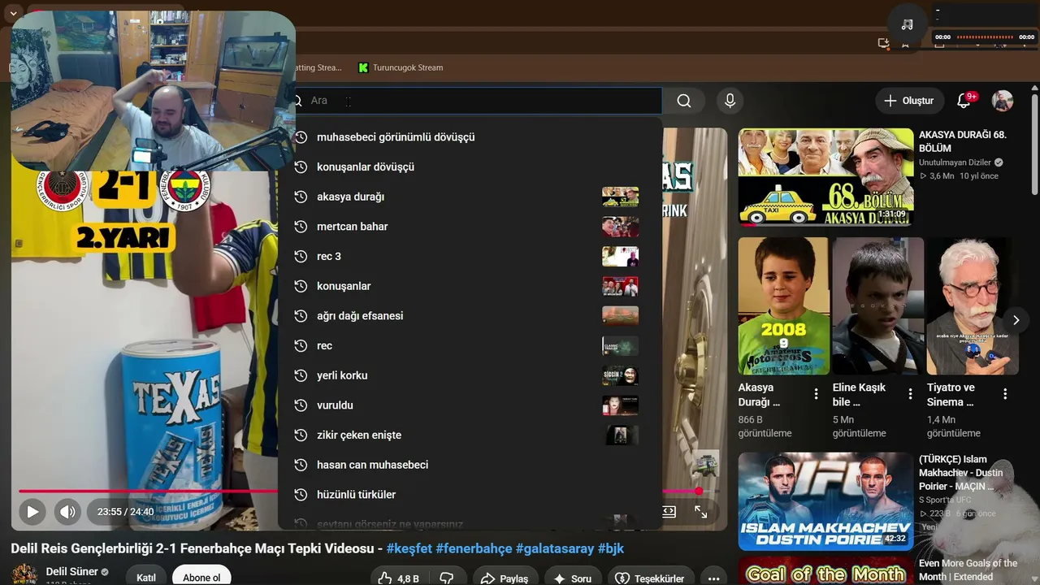The height and width of the screenshot is (585, 1040).
Task: Open "AKASYA DURAĞI 68. BÖLÜM" video title
Action: pos(963,141)
